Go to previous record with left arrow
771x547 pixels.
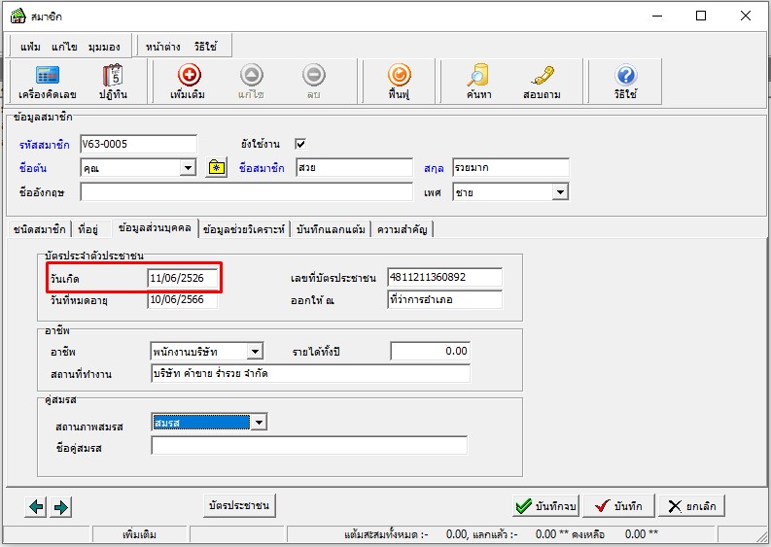[36, 506]
